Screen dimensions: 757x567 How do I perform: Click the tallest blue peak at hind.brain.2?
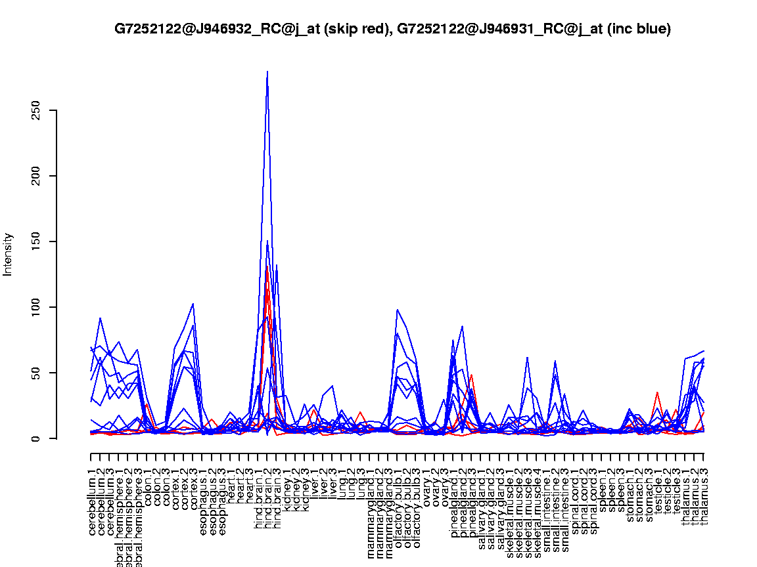(267, 72)
